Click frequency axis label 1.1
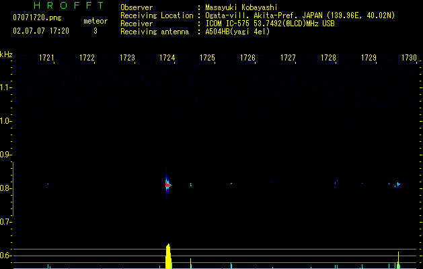Screen dimensions: 423x269 5,87
